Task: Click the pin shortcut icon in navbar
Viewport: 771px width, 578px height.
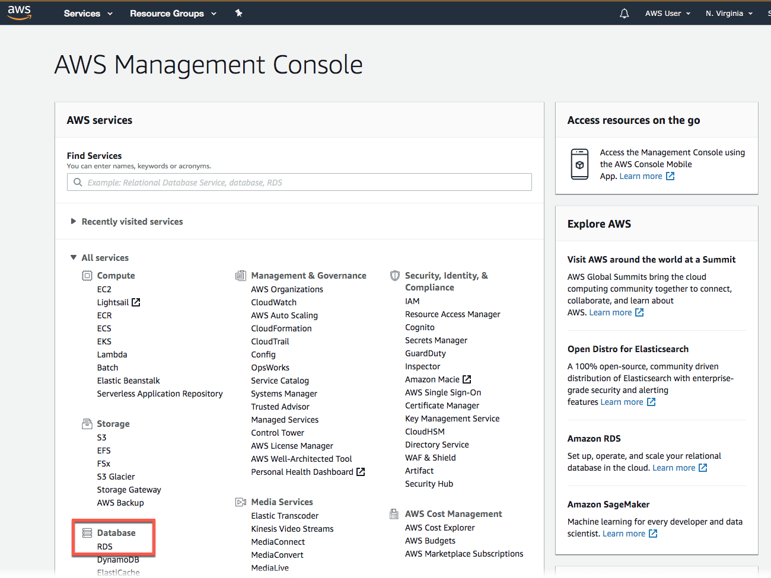Action: (238, 13)
